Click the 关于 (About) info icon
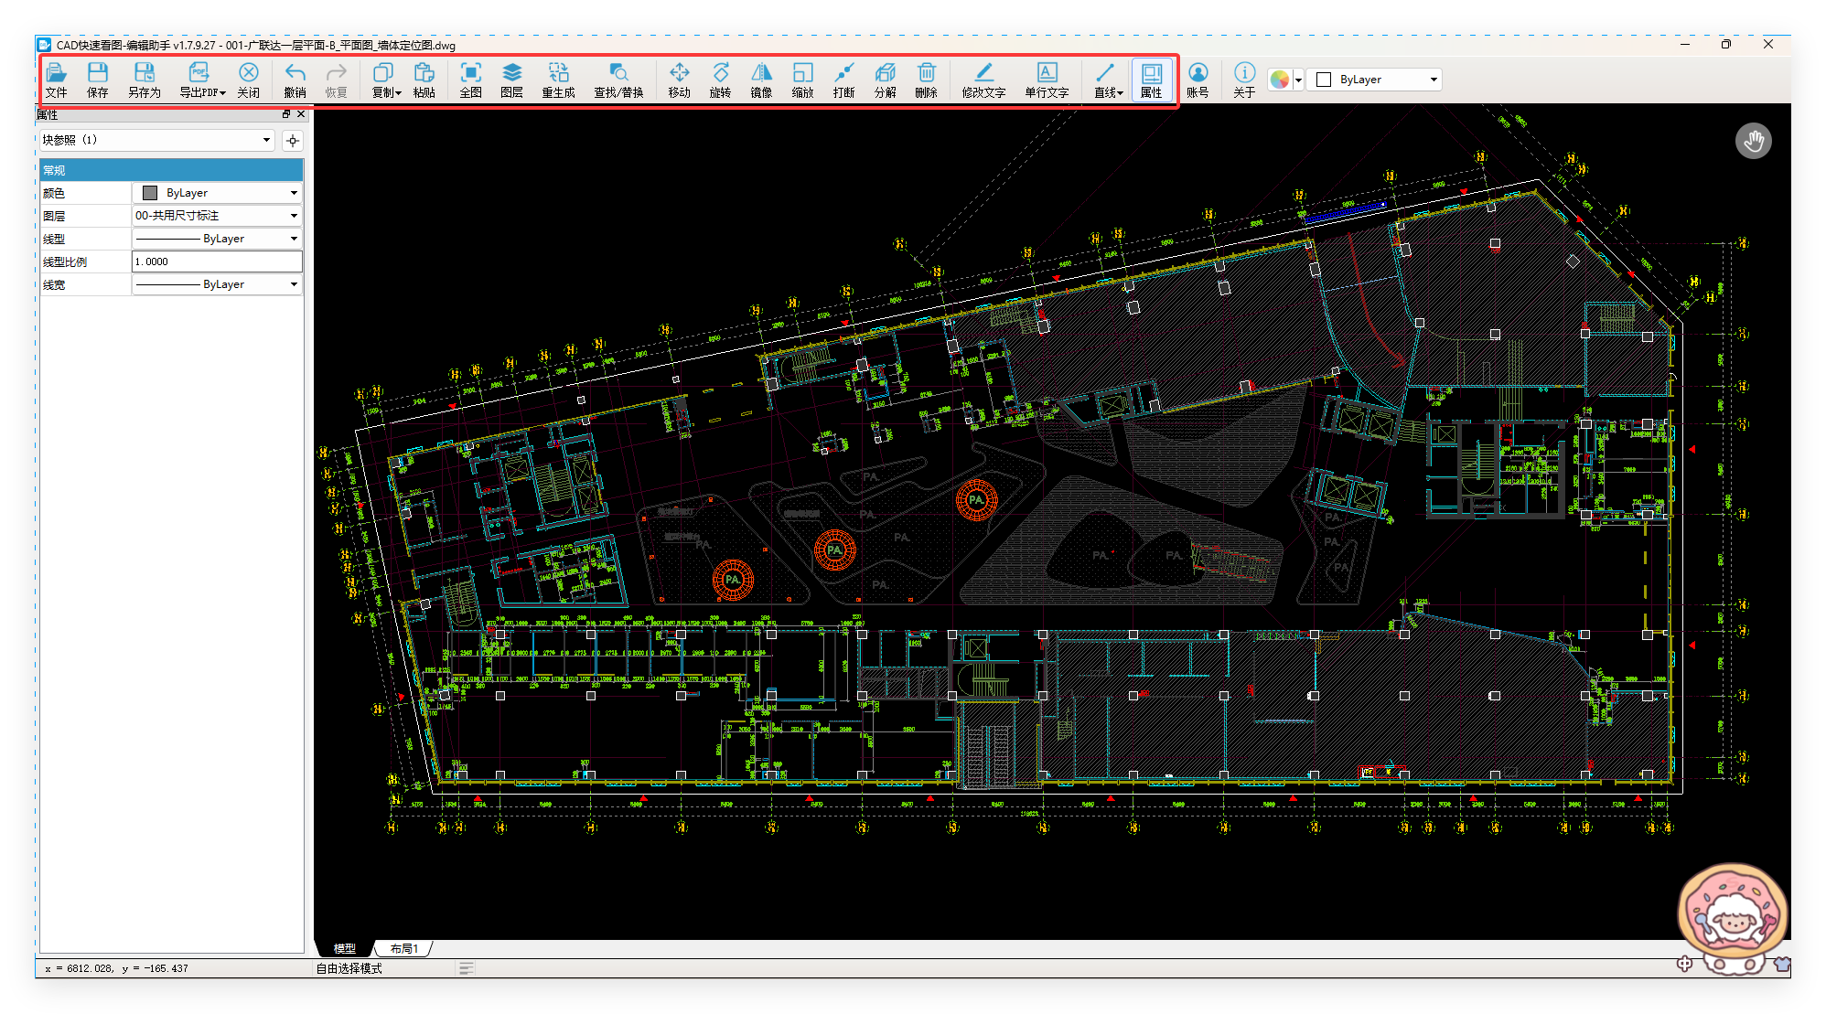 1244,80
